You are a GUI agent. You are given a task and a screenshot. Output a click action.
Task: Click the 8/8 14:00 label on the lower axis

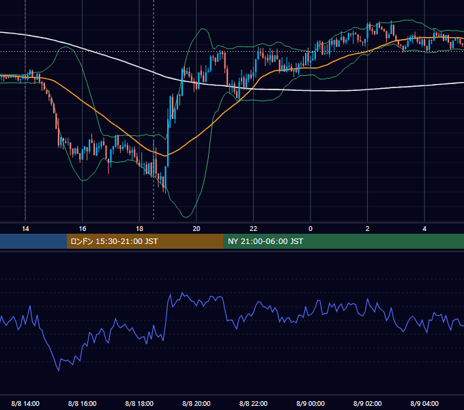pyautogui.click(x=25, y=403)
